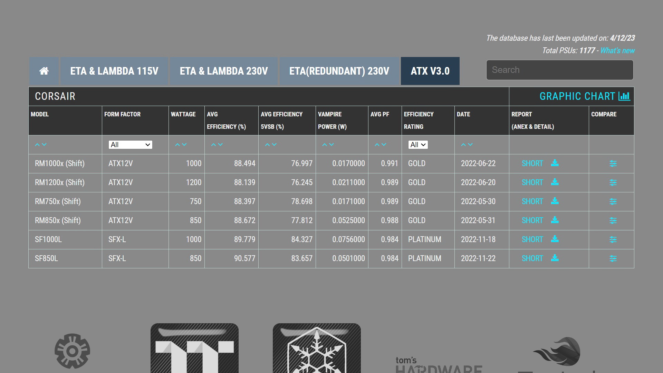Image resolution: width=663 pixels, height=373 pixels.
Task: Go to home via house icon tab
Action: click(x=44, y=71)
